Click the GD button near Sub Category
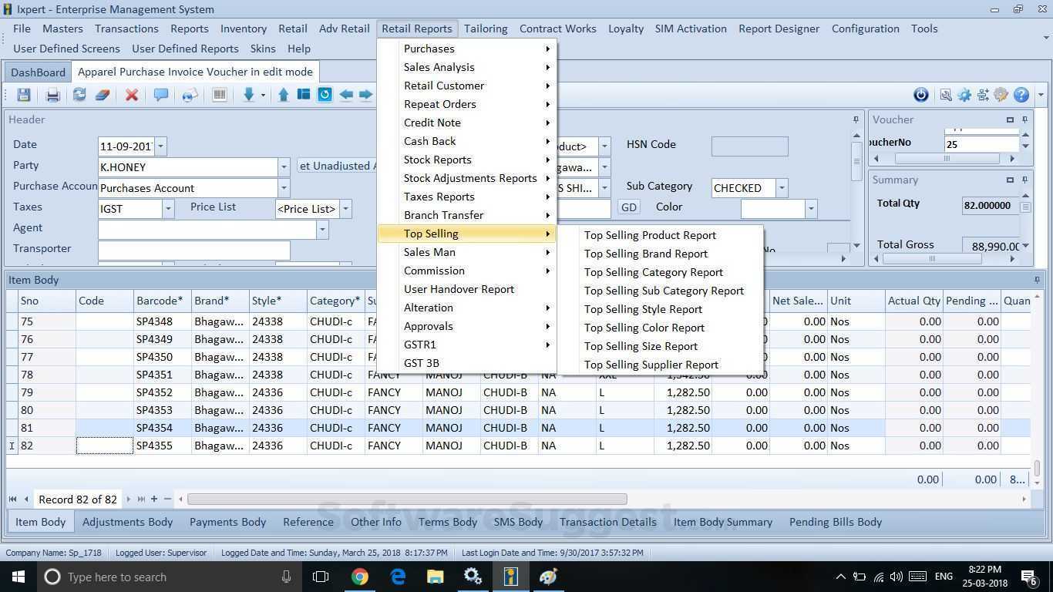 point(628,207)
